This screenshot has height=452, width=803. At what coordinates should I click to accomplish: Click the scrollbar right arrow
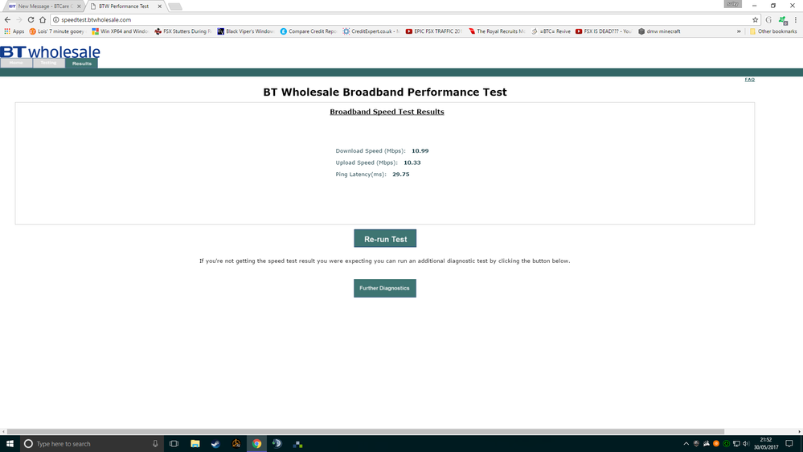coord(800,432)
